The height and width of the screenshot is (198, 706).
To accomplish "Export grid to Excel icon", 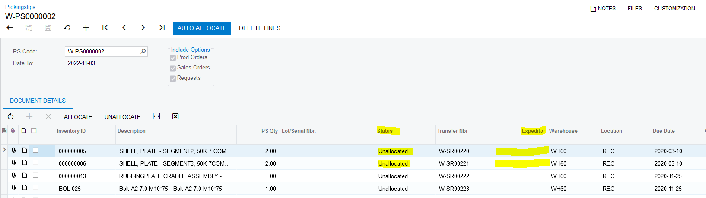I will (x=175, y=116).
